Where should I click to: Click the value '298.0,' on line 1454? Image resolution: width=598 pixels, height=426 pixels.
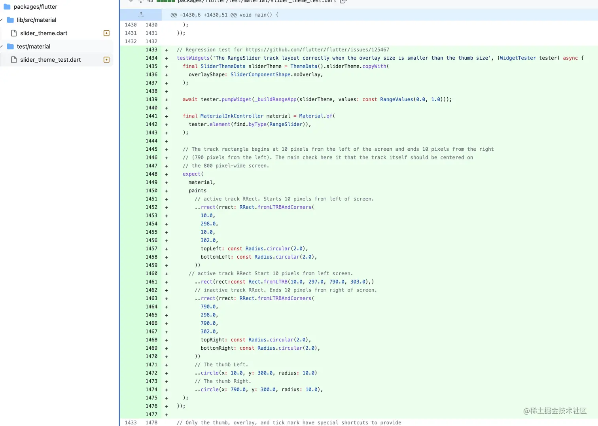coord(210,224)
